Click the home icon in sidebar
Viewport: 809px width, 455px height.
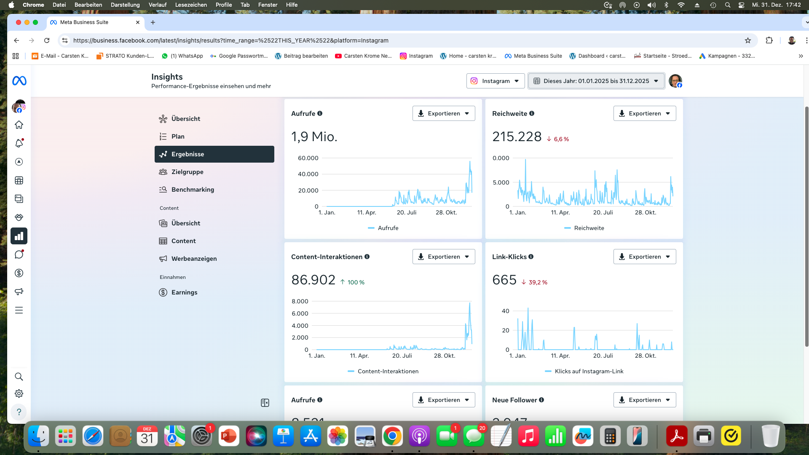pyautogui.click(x=19, y=125)
